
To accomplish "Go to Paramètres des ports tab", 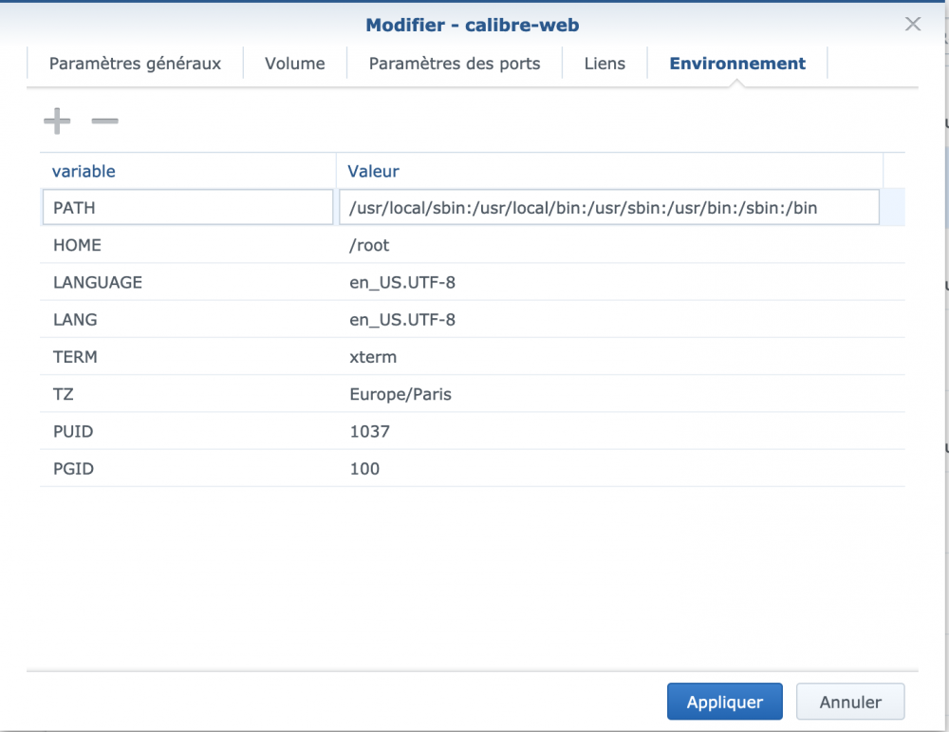I will pos(455,64).
